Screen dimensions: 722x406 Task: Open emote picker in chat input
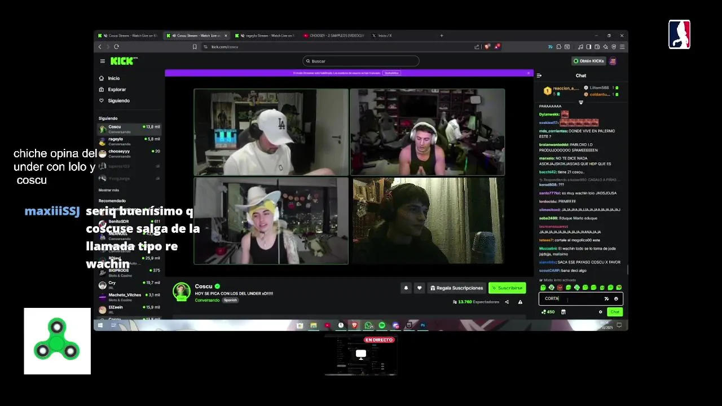coord(616,299)
